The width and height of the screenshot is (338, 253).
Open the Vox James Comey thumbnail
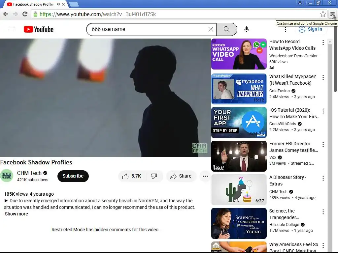239,156
